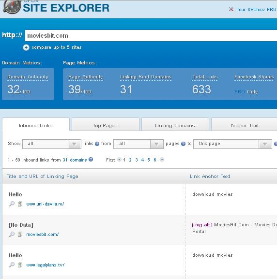Click the Total Links metric label
277x279 pixels.
pos(205,77)
